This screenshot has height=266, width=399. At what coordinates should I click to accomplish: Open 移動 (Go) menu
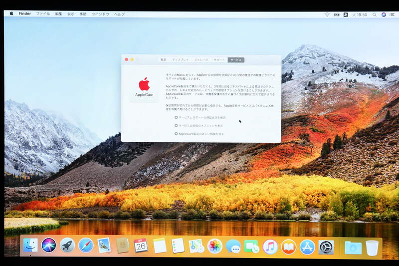(83, 14)
